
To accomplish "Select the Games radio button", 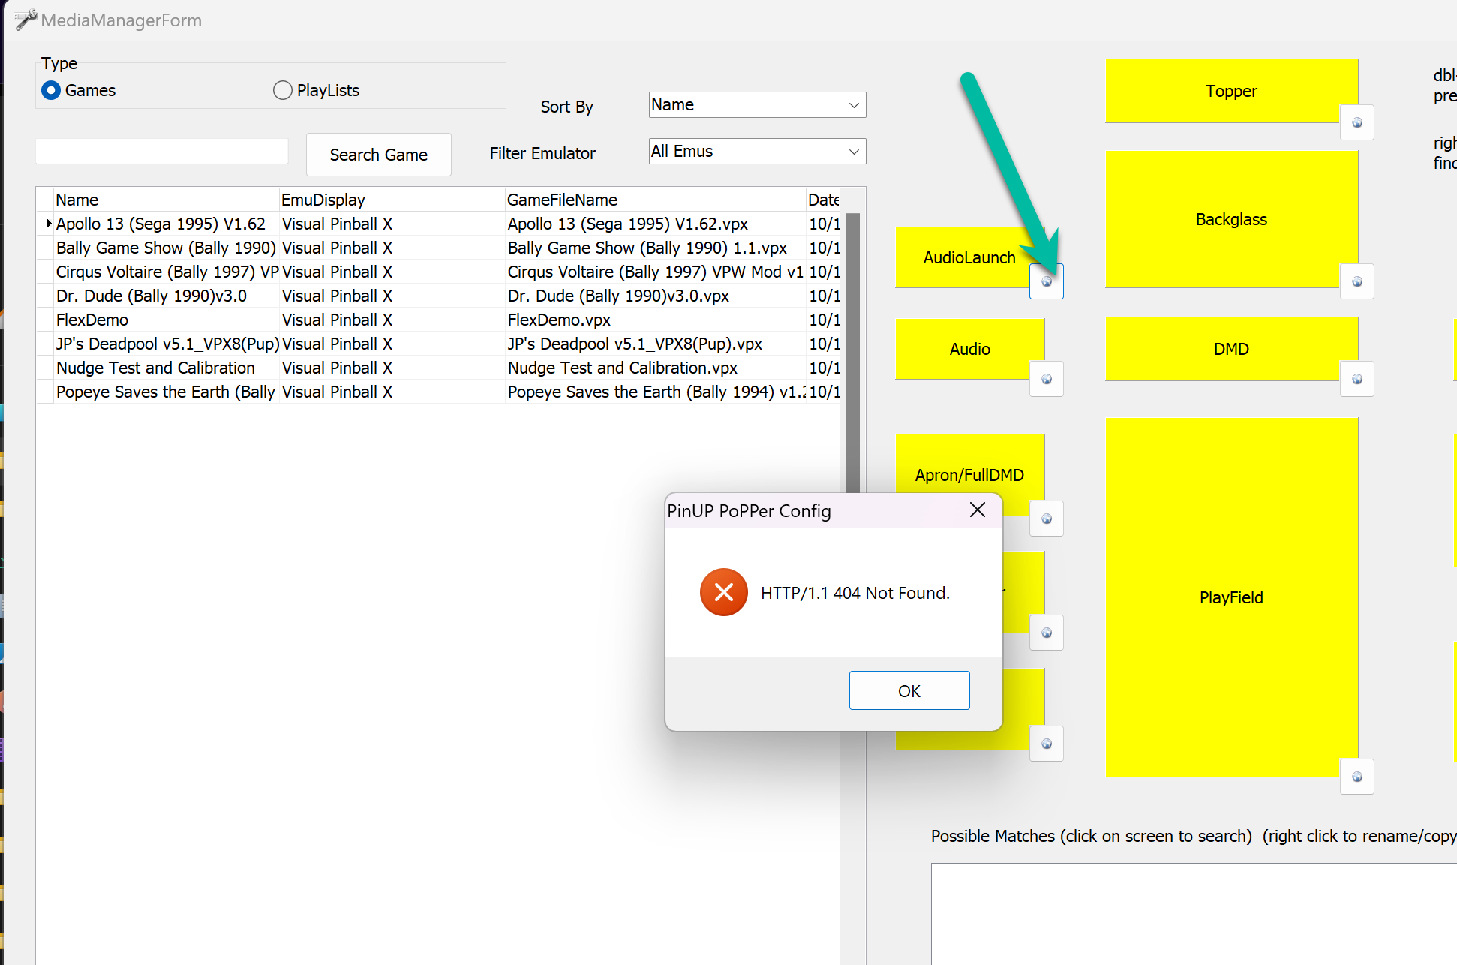I will pyautogui.click(x=52, y=90).
